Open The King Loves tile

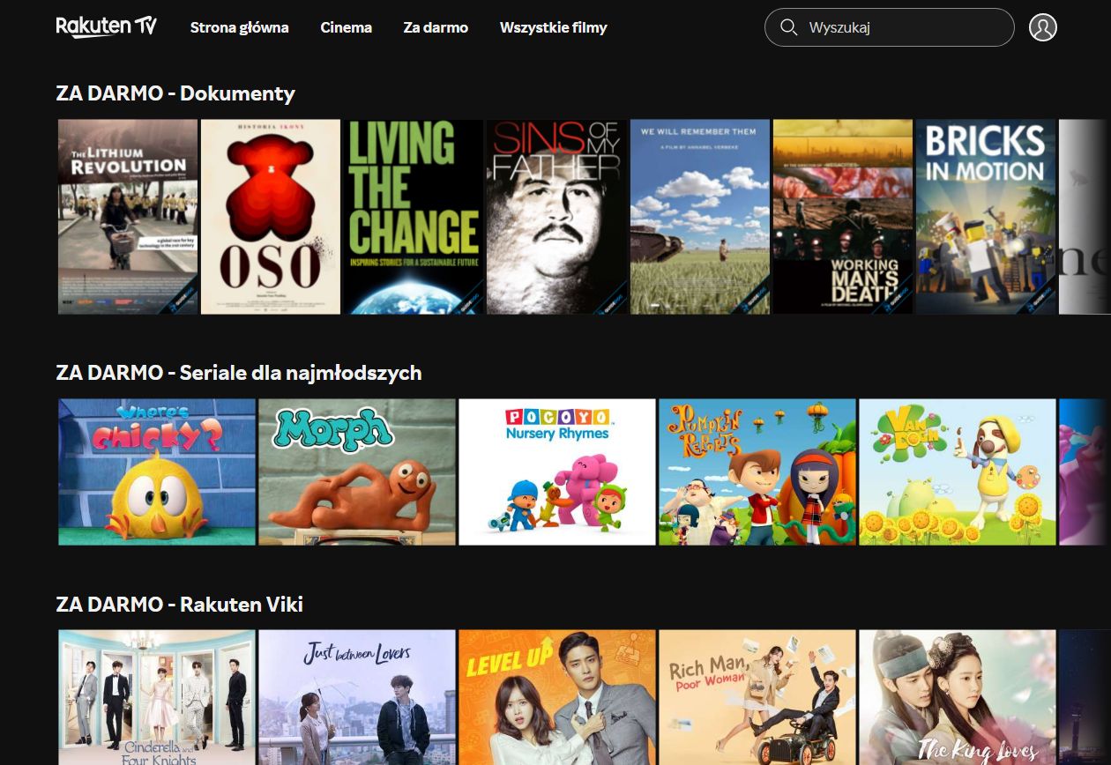pyautogui.click(x=958, y=697)
